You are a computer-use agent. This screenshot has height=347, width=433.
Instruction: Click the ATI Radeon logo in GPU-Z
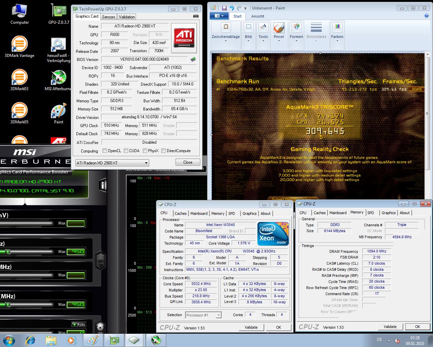pyautogui.click(x=184, y=38)
